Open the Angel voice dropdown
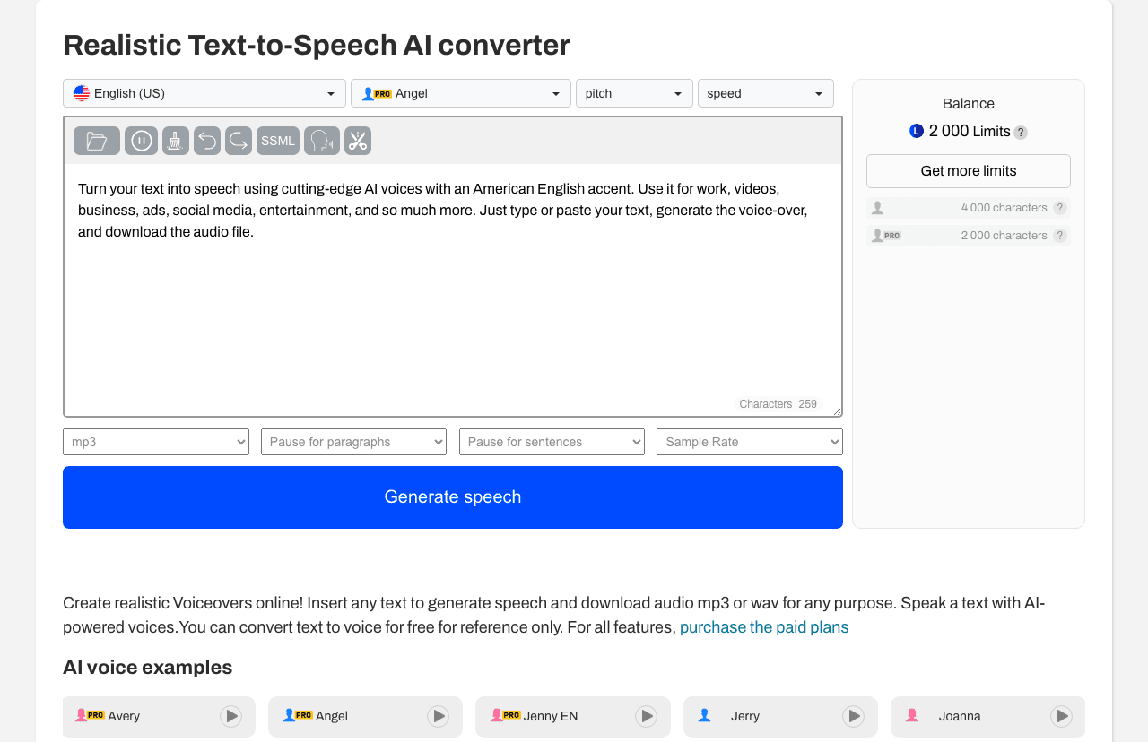The image size is (1148, 742). (x=461, y=93)
